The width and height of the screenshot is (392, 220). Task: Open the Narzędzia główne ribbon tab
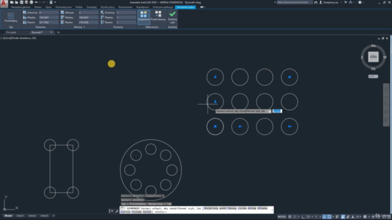(x=20, y=7)
